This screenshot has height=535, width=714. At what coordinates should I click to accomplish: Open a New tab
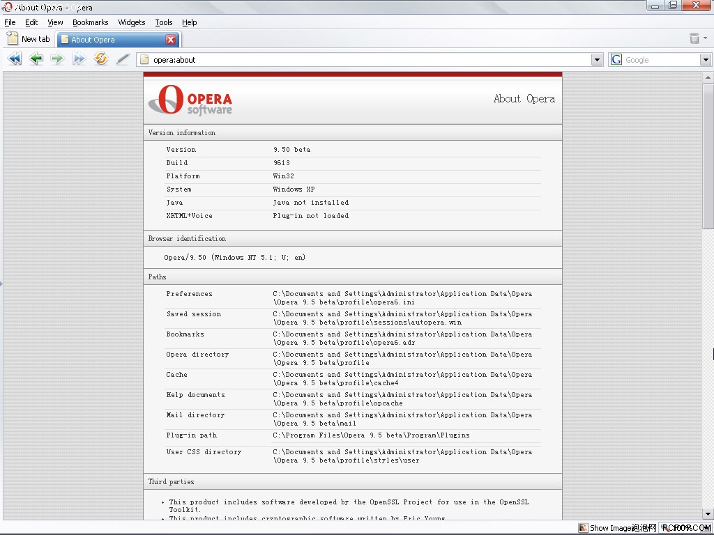[29, 39]
